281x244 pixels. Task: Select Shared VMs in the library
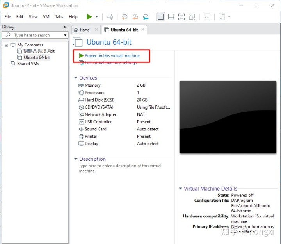pos(28,64)
